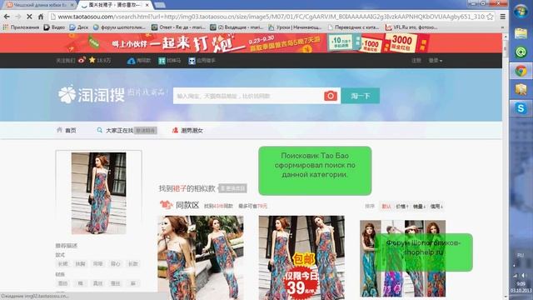The width and height of the screenshot is (533, 300).
Task: Expand the 登录 login dropdown
Action: click(435, 61)
